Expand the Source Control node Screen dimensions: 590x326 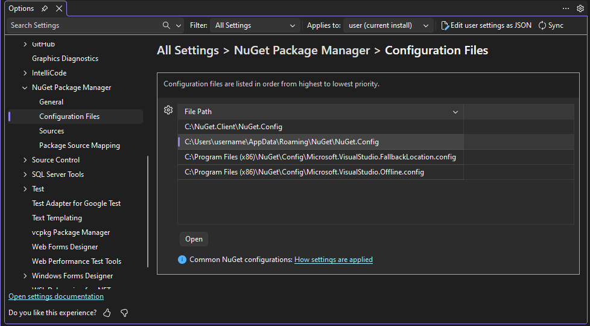[x=25, y=160]
